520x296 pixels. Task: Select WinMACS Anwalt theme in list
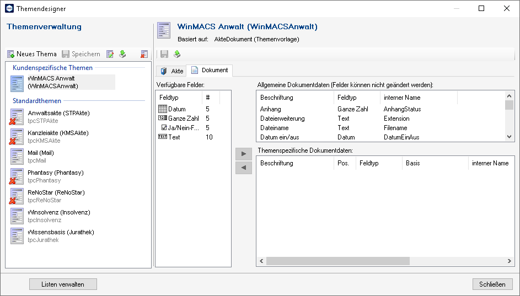click(x=63, y=82)
